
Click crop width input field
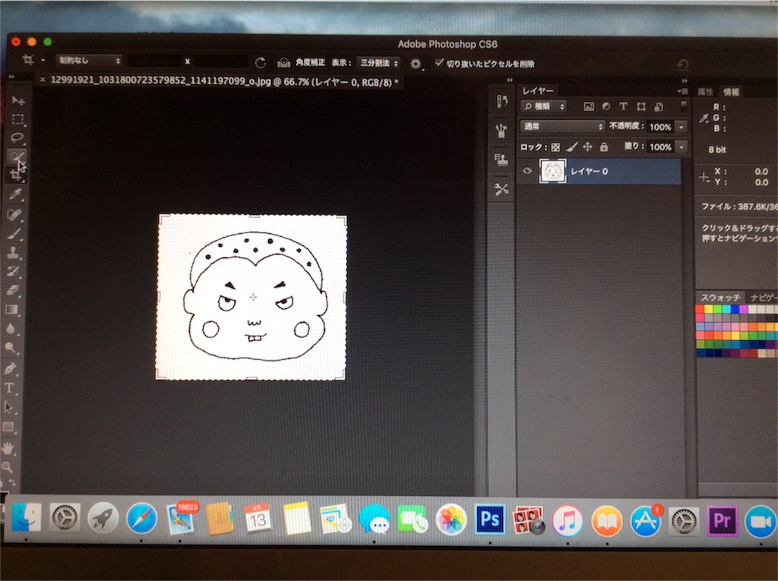point(154,61)
